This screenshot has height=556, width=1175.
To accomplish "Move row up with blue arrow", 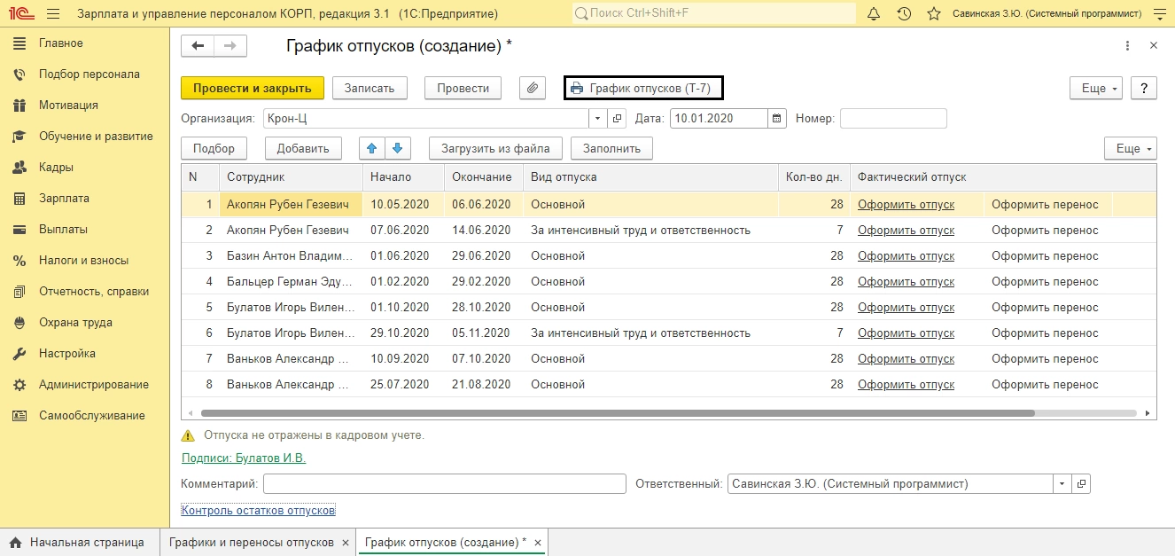I will point(372,148).
